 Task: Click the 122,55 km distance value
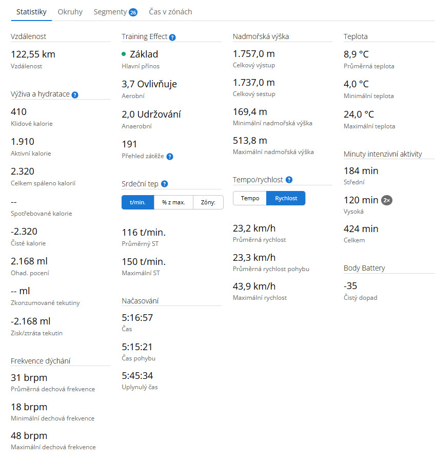[33, 54]
